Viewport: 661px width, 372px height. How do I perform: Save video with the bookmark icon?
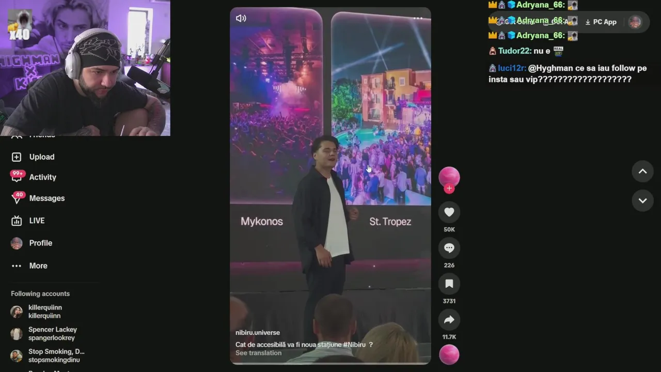(449, 284)
